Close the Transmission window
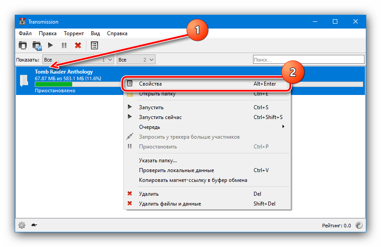Image resolution: width=381 pixels, height=247 pixels. coord(356,22)
